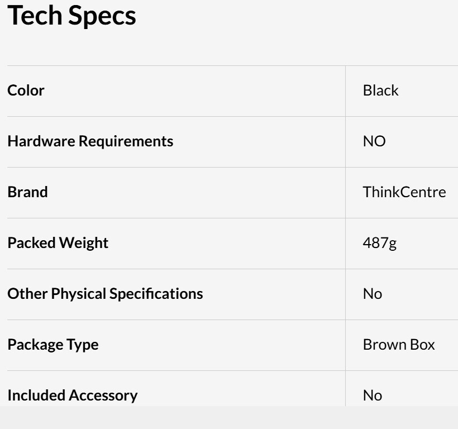Image resolution: width=458 pixels, height=429 pixels.
Task: Select the Package Type label
Action: (x=53, y=345)
